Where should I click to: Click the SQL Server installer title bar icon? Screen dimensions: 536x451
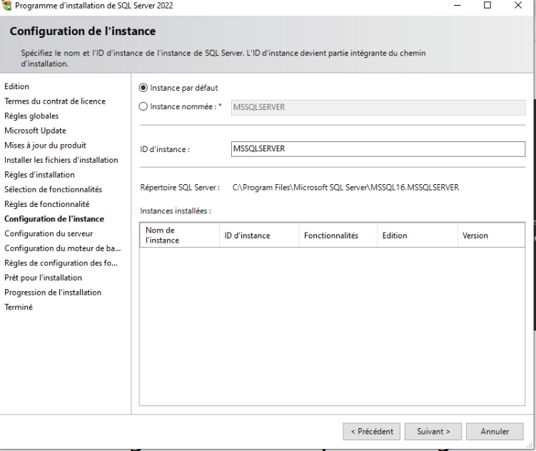coord(6,5)
